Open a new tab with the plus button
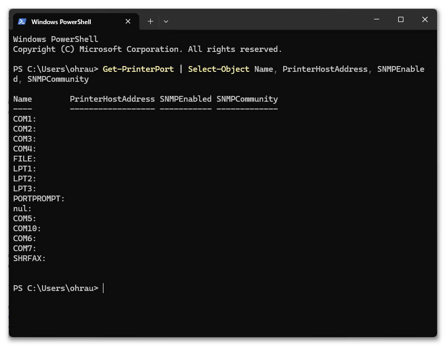 pyautogui.click(x=150, y=21)
